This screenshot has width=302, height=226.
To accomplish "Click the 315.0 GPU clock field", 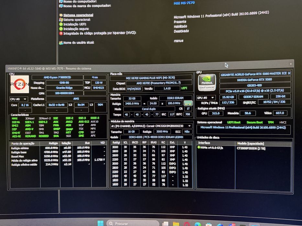I will pos(216,113).
